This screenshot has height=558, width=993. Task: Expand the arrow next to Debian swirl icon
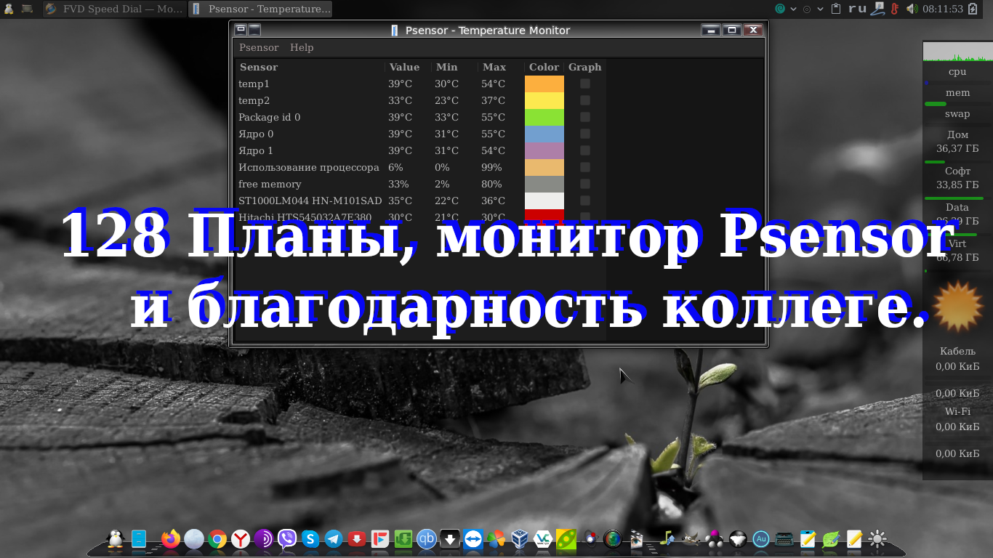tap(793, 9)
